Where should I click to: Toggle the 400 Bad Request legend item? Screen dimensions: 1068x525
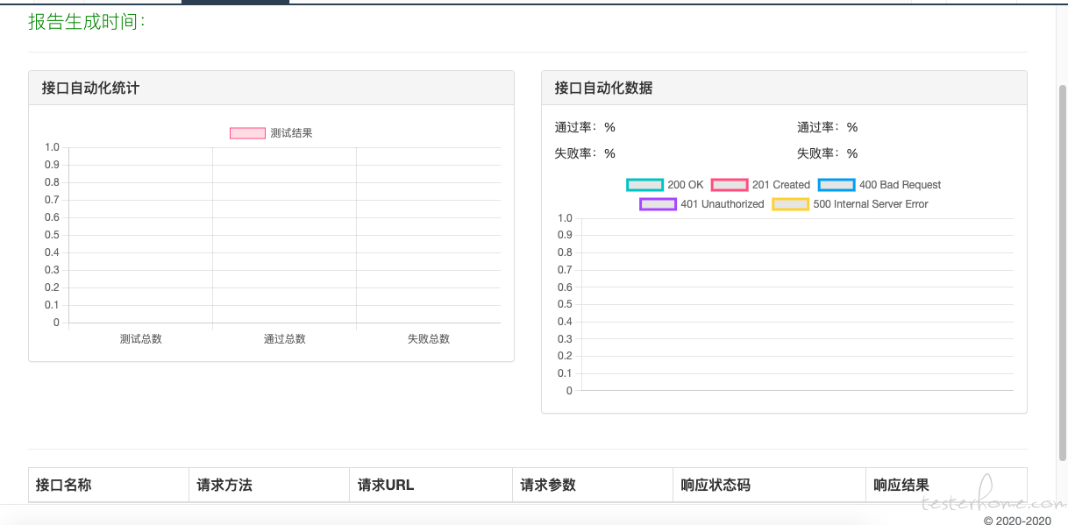pyautogui.click(x=879, y=185)
